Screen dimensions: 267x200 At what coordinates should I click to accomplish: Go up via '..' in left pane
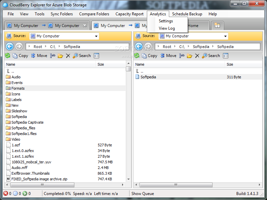[x=10, y=71]
